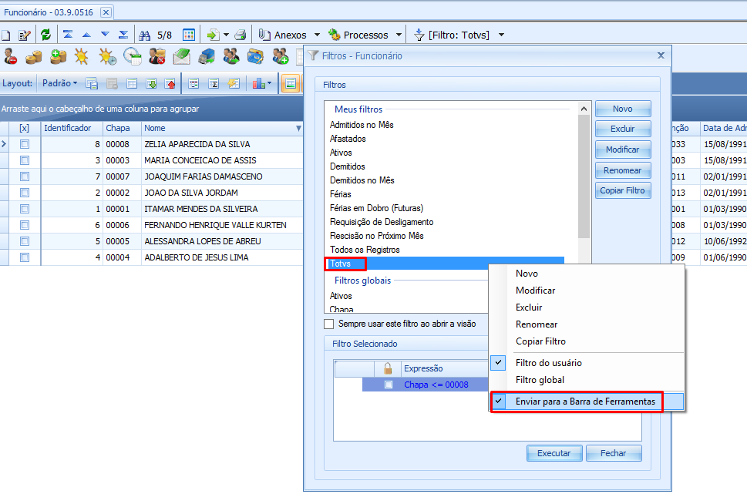This screenshot has width=747, height=504.
Task: Tick checkbox for JOAO DA SILVA JORDAM
Action: pyautogui.click(x=25, y=193)
